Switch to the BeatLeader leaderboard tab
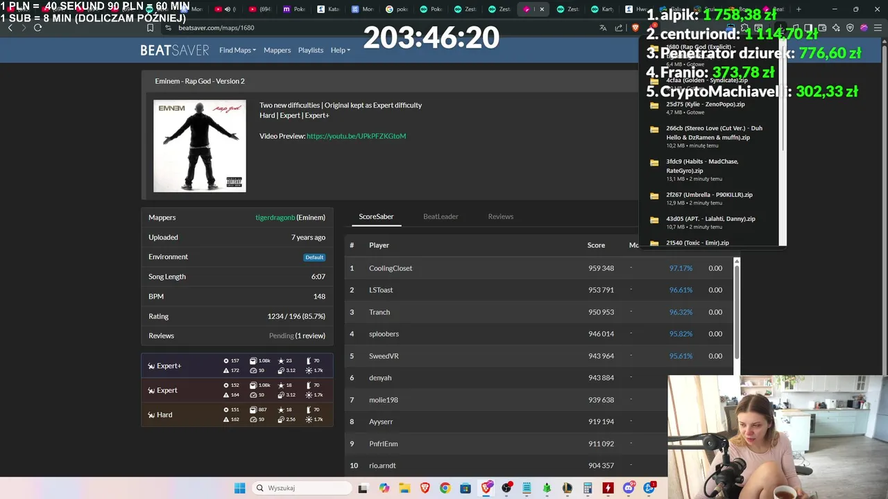 441,216
